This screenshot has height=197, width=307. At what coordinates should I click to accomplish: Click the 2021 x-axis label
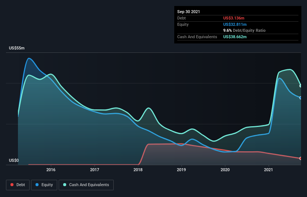point(268,170)
